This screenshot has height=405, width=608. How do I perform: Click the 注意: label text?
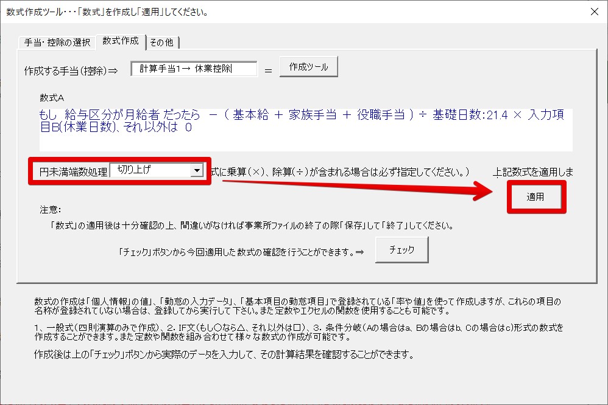51,210
